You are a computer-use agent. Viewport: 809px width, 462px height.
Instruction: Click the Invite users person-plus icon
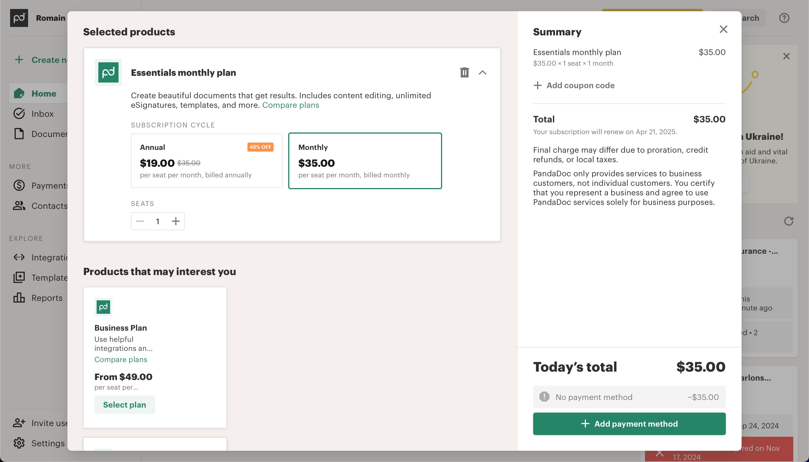click(19, 423)
